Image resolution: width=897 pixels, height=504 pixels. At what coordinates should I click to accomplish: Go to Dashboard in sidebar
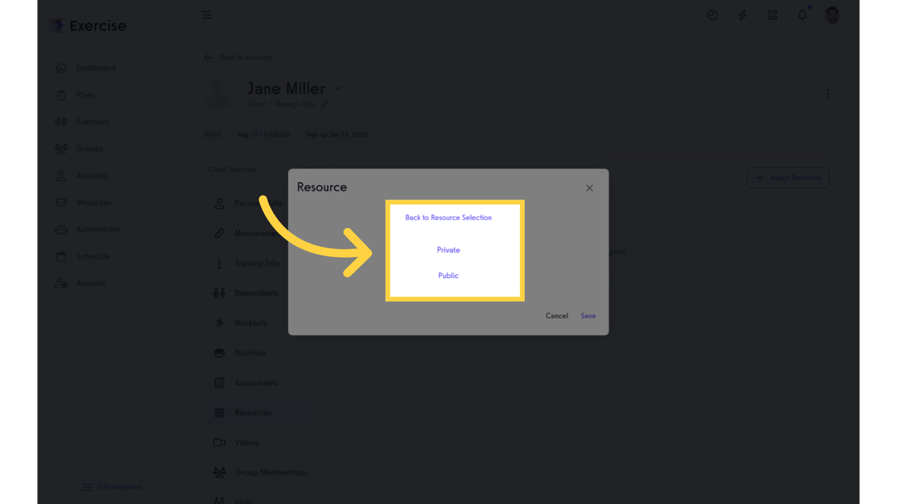tap(96, 68)
